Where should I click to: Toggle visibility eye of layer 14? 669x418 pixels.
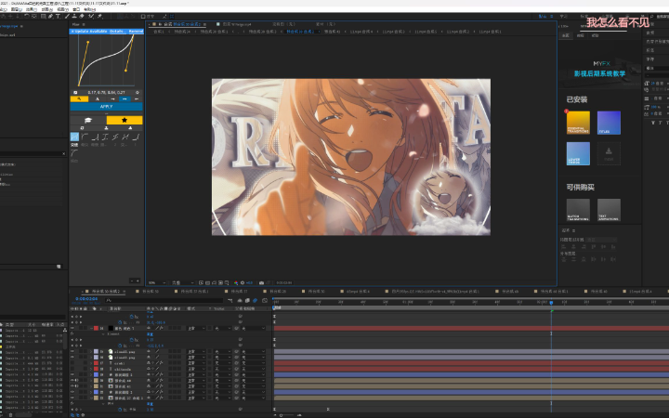(x=72, y=329)
